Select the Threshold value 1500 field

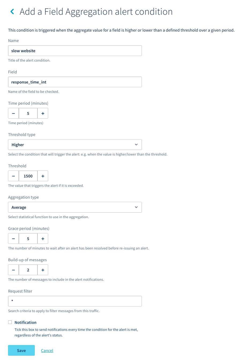(x=28, y=176)
